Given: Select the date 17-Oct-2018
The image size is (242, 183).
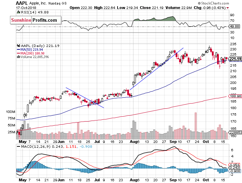Looking at the screenshot, I should click(26, 8).
